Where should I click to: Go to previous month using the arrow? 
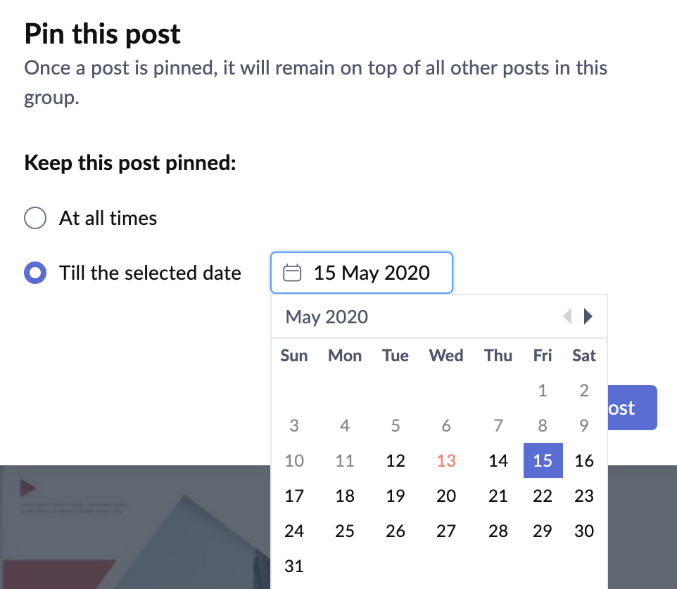coord(568,316)
